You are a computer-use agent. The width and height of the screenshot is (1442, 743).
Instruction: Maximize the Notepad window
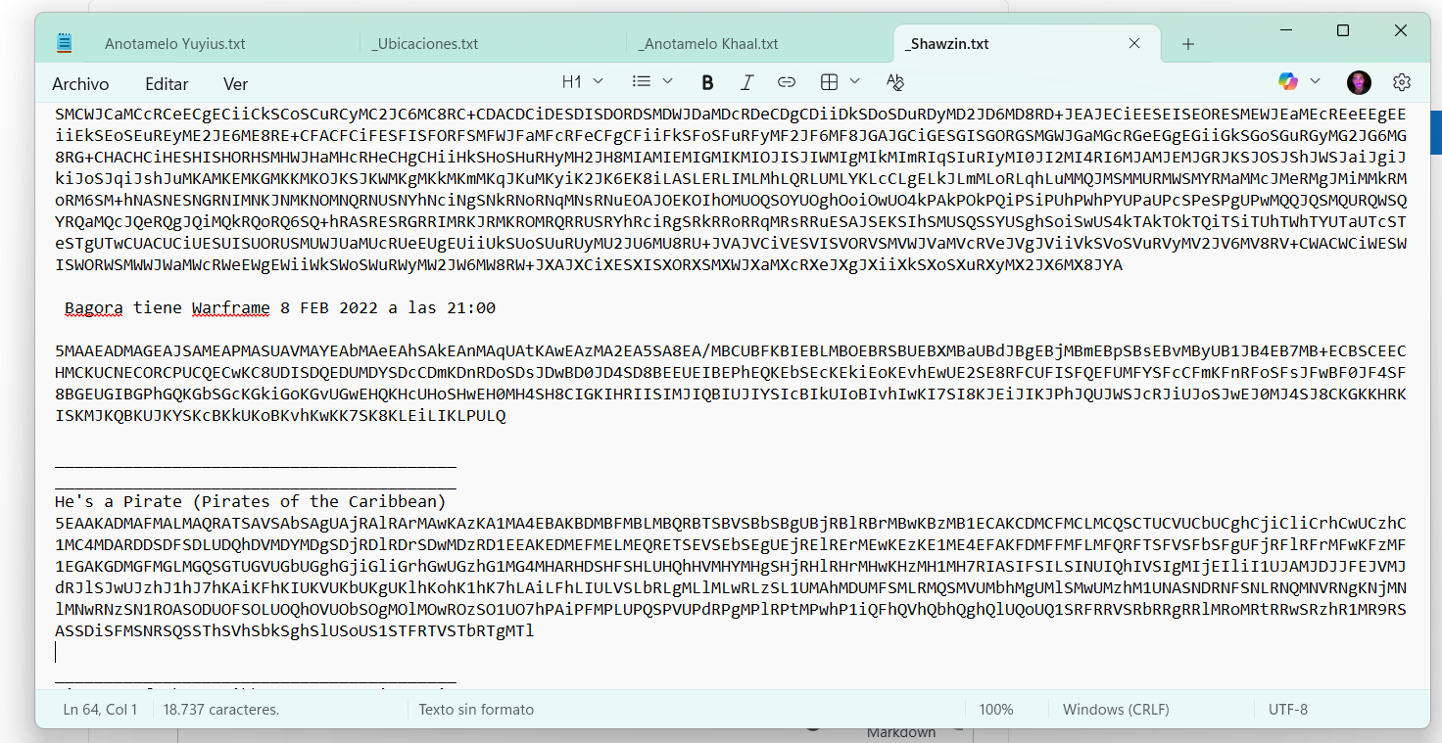tap(1343, 31)
